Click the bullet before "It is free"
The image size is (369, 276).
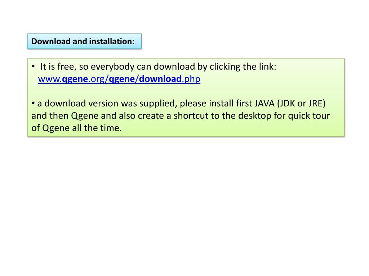33,66
